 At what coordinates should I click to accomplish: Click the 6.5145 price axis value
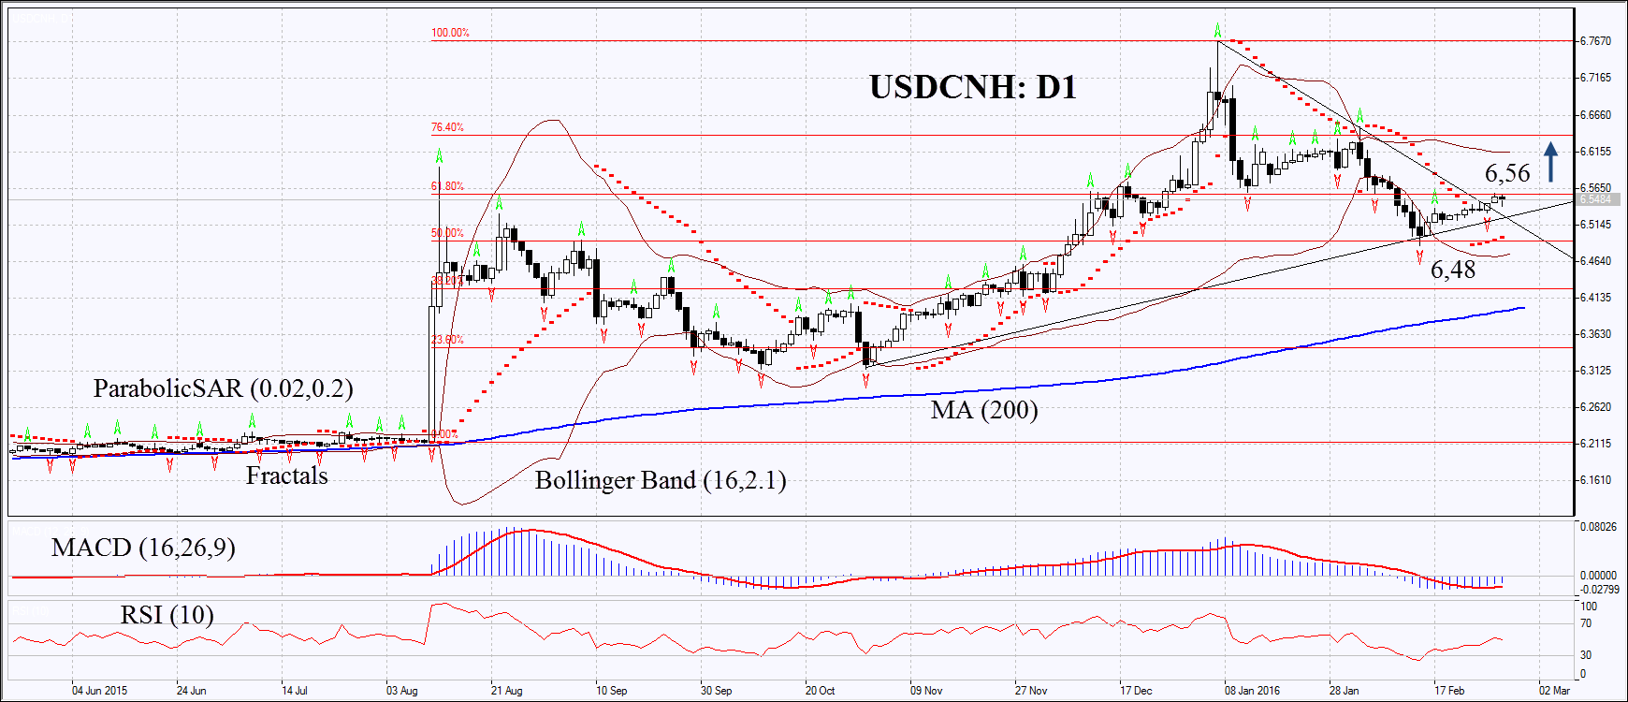tap(1595, 225)
